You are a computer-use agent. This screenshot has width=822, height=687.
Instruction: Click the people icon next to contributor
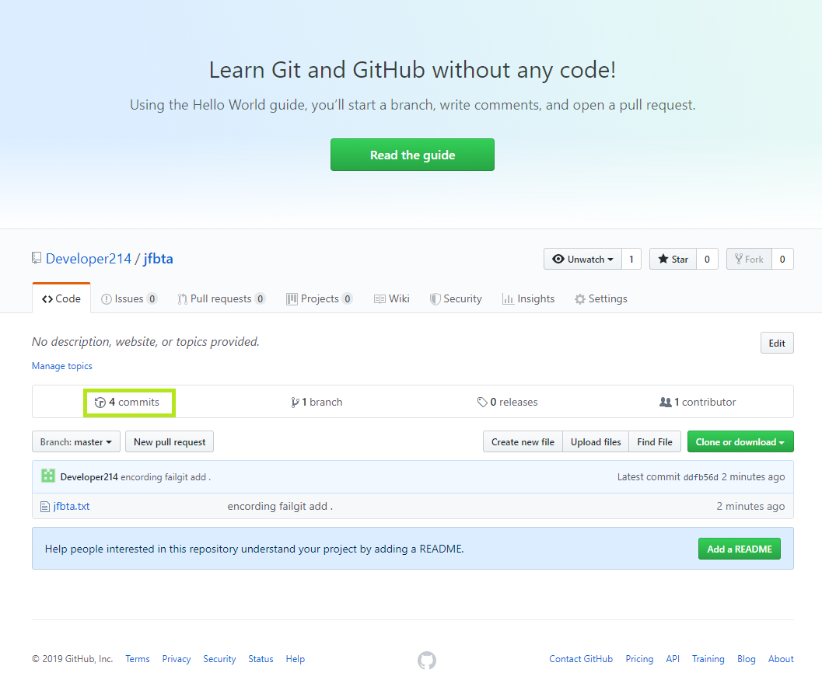pyautogui.click(x=665, y=402)
